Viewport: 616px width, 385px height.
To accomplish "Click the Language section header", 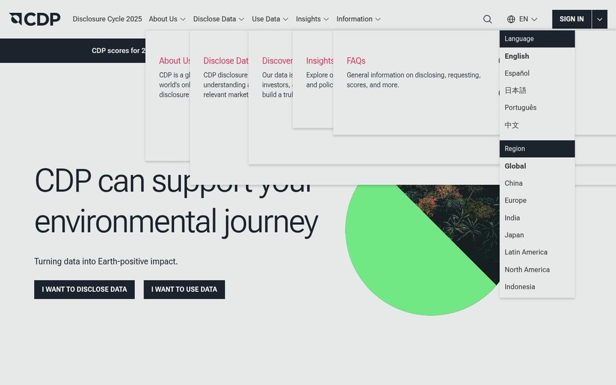I will (x=537, y=39).
